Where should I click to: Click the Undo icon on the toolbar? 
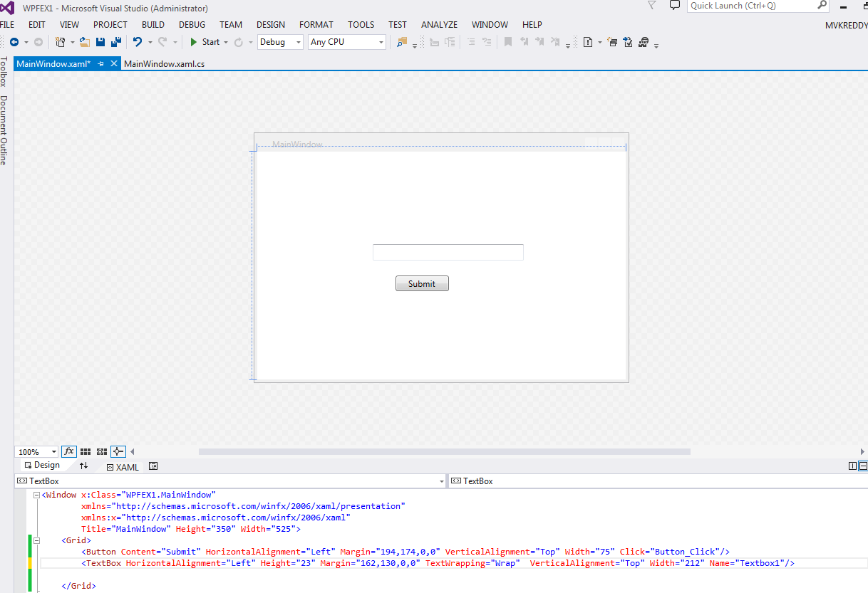(x=138, y=41)
